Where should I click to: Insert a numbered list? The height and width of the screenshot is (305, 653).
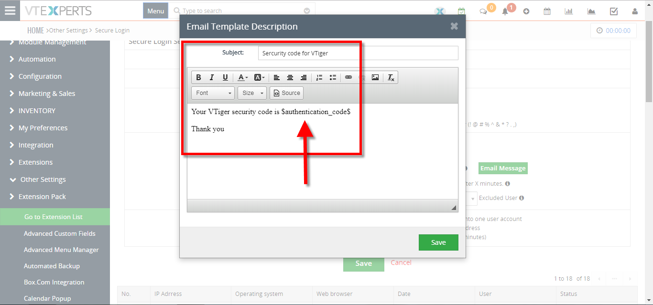pyautogui.click(x=319, y=77)
